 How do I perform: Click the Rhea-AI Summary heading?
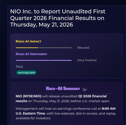(63, 88)
